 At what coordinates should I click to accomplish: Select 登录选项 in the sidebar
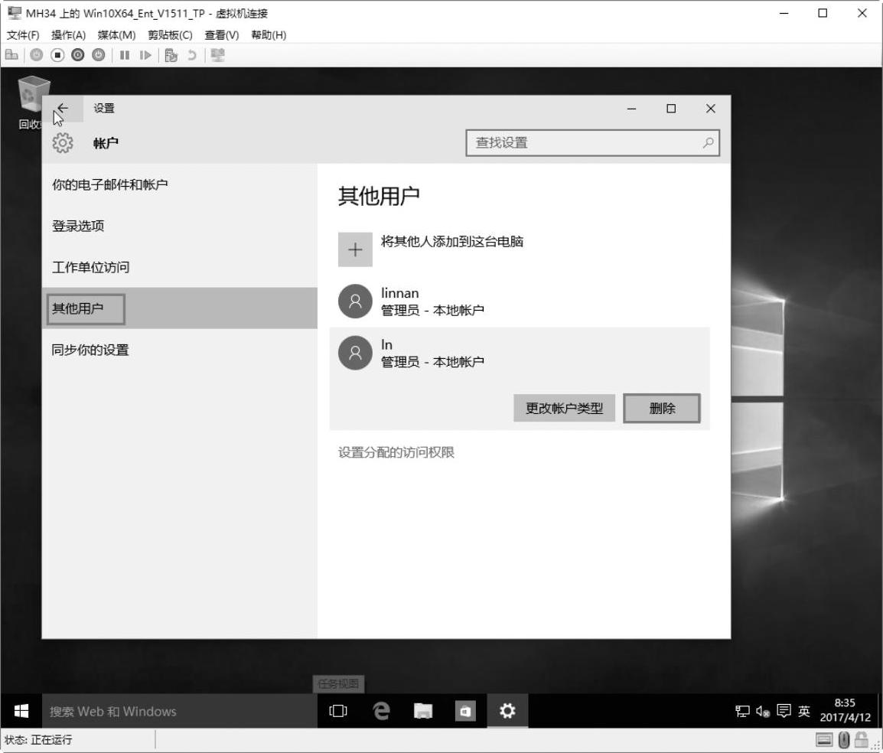click(x=78, y=226)
